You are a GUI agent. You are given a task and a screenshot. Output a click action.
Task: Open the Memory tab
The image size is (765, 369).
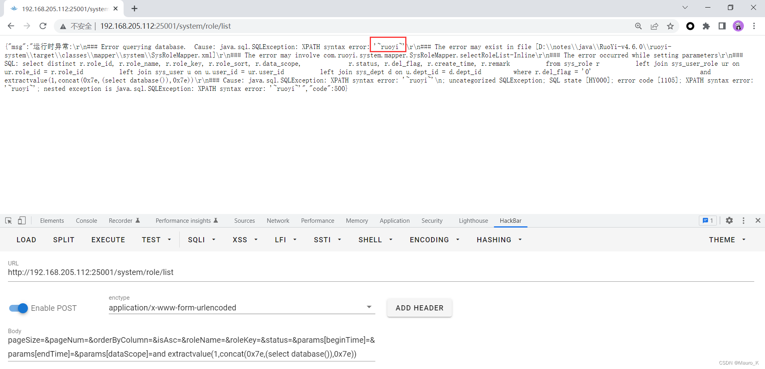click(357, 221)
